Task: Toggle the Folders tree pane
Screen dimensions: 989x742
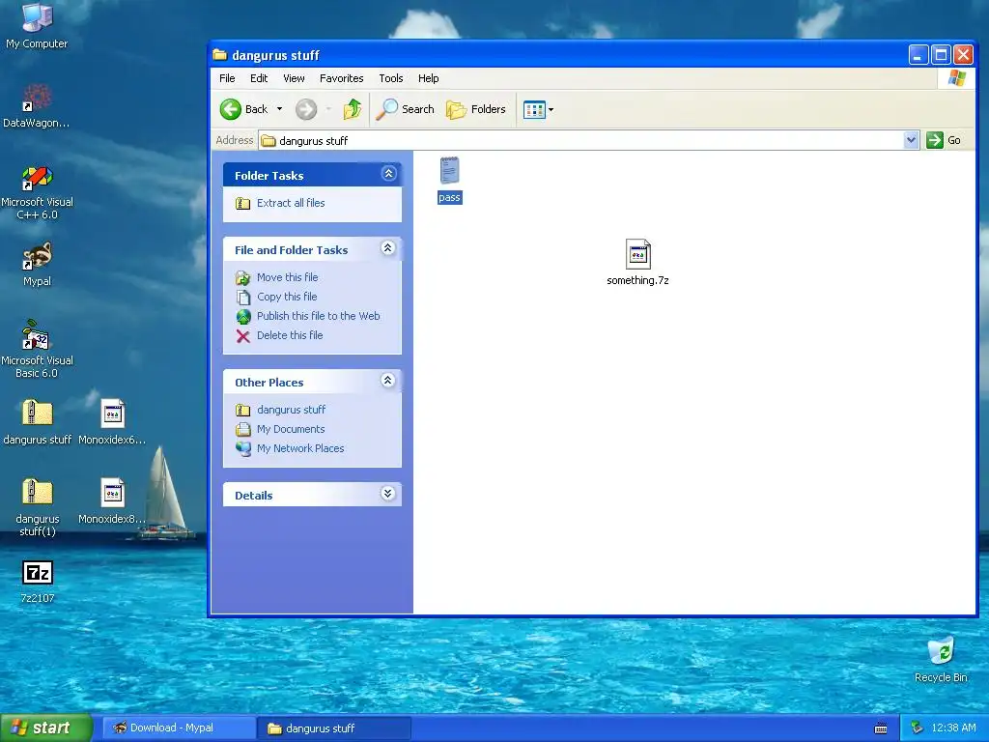Action: coord(476,109)
